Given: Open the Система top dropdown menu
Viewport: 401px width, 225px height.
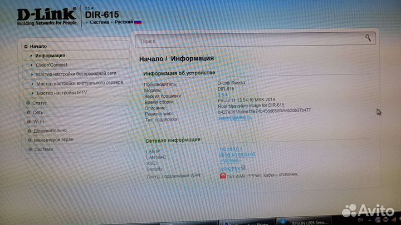Looking at the screenshot, I should (99, 22).
